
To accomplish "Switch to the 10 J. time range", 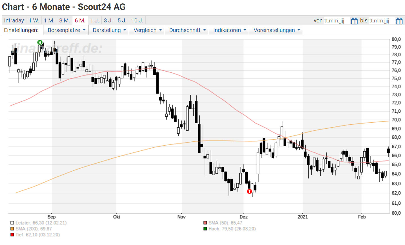I will (137, 20).
